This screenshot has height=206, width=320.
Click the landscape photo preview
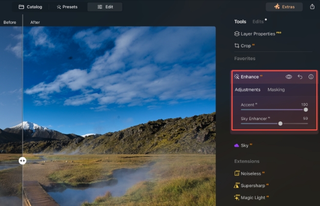click(x=108, y=116)
